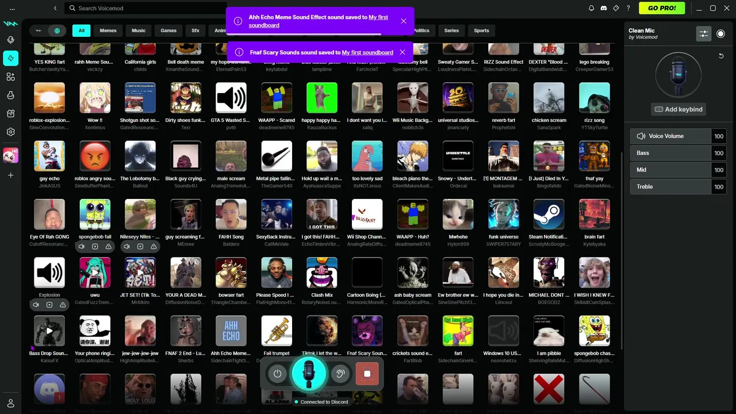Play the GTA 5 Wasted sound thumbnail
This screenshot has height=414, width=736.
pyautogui.click(x=231, y=98)
